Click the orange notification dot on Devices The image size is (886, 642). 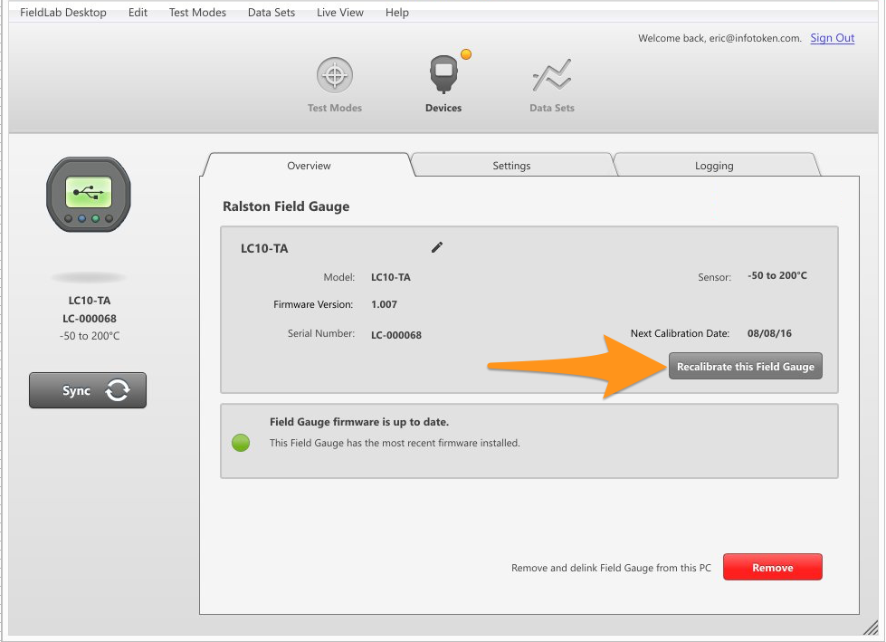(465, 54)
